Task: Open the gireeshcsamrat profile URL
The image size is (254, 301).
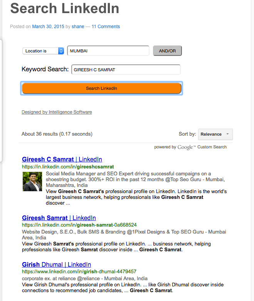Action: pyautogui.click(x=68, y=166)
